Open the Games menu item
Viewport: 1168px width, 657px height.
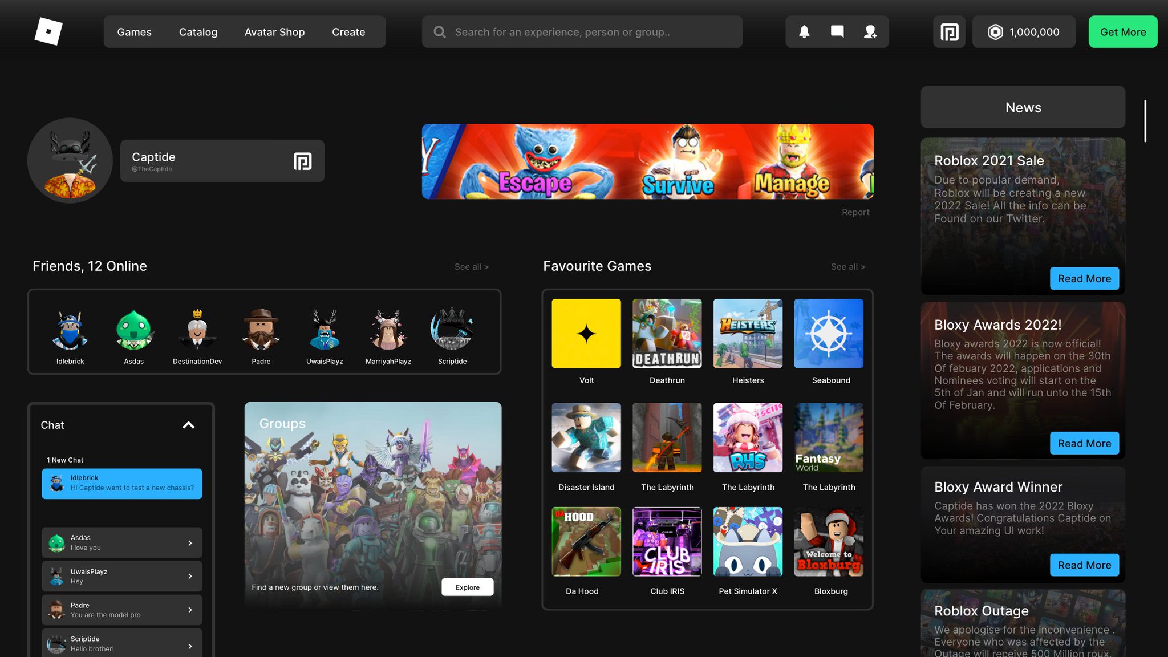pyautogui.click(x=134, y=32)
